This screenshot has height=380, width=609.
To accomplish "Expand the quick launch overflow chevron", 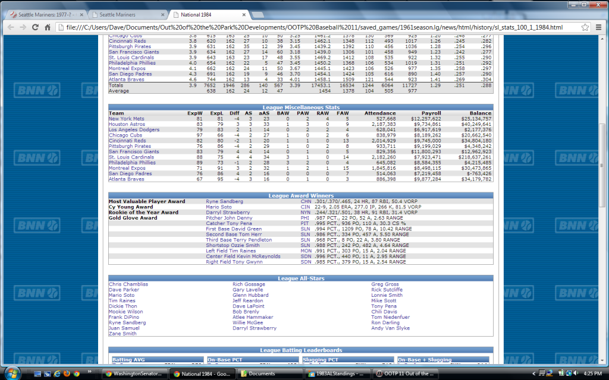I will point(90,372).
